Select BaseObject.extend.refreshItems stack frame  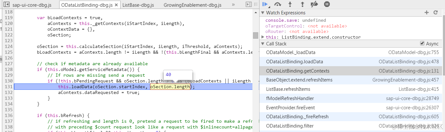point(350,80)
